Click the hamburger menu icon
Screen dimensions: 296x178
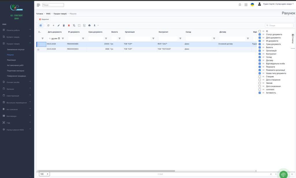coord(38,5)
